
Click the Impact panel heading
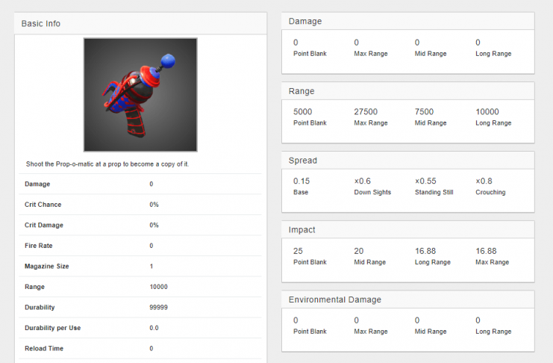302,230
